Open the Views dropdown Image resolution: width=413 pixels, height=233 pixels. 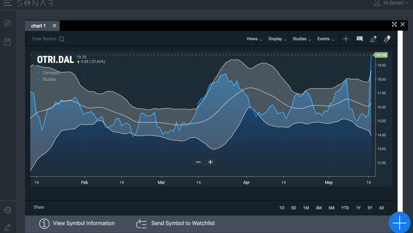click(254, 39)
